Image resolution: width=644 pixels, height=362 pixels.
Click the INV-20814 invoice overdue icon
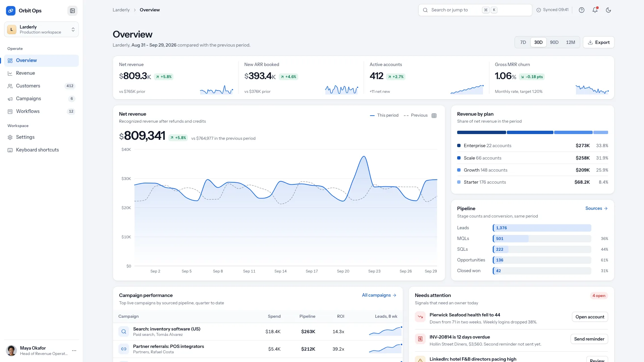click(x=420, y=339)
